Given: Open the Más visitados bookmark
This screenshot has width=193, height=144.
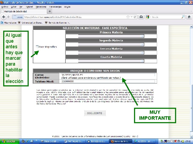Looking at the screenshot, I should point(9,23).
